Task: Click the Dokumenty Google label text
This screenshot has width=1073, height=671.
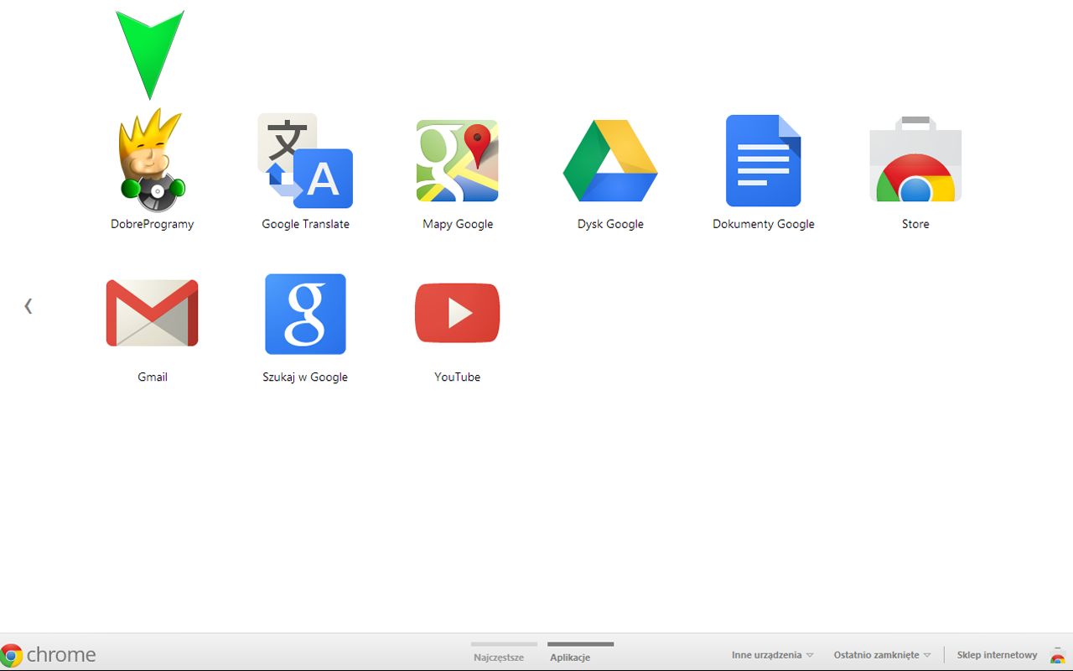Action: tap(764, 224)
